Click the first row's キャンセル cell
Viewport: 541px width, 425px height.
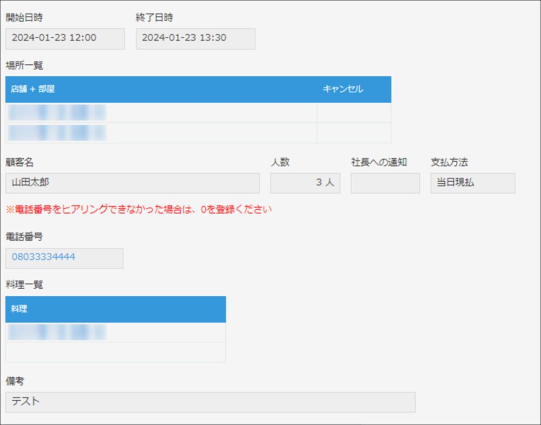(354, 112)
